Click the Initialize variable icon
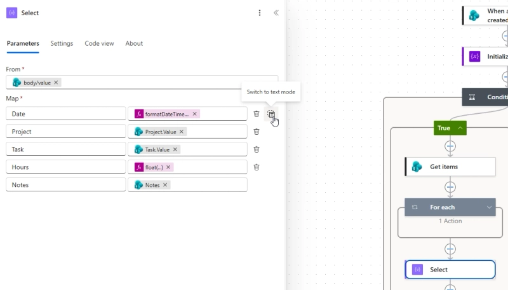This screenshot has height=290, width=508. (x=474, y=57)
